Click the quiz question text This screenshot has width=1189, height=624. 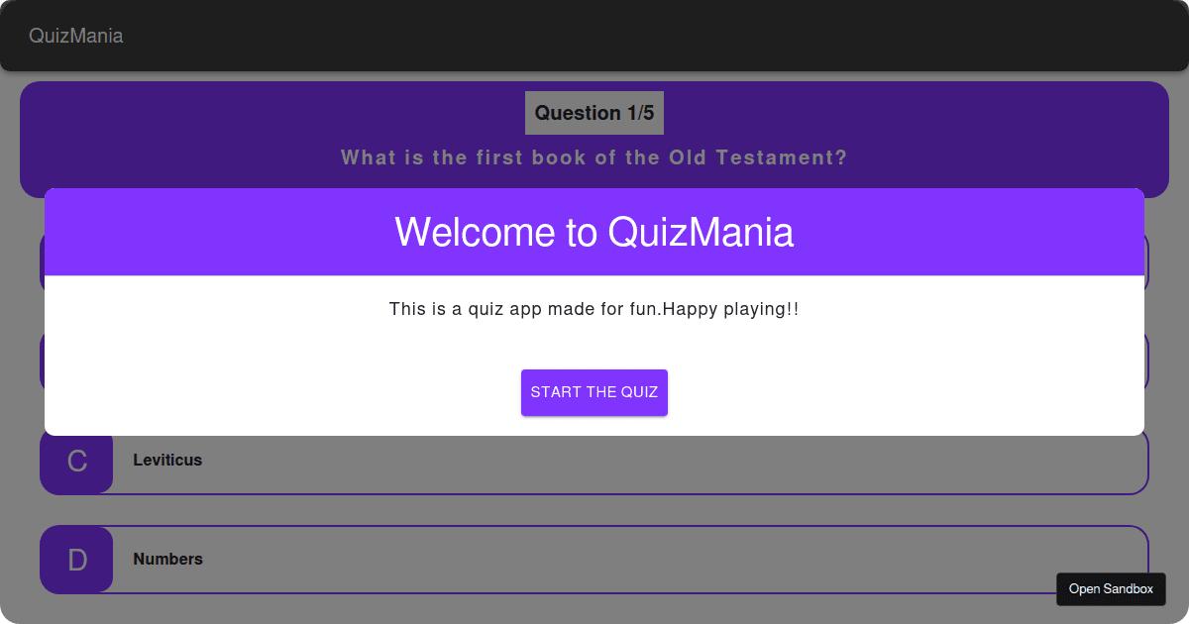click(x=593, y=157)
